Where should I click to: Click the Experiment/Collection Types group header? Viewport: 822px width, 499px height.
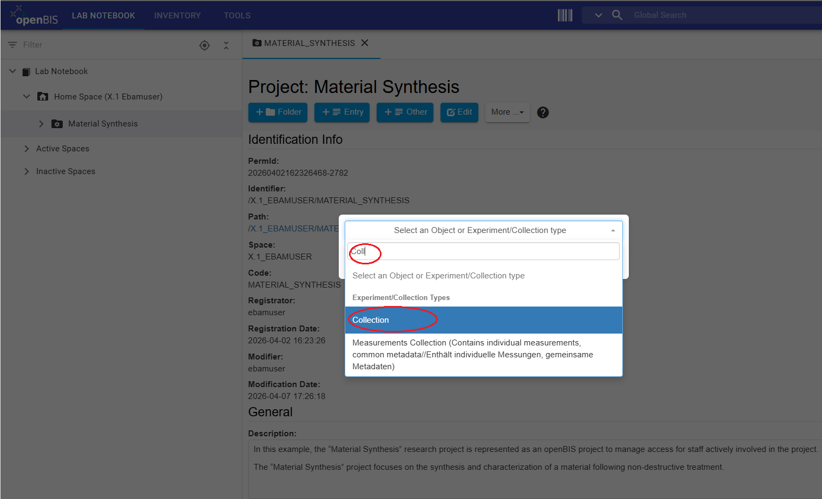[x=401, y=298]
